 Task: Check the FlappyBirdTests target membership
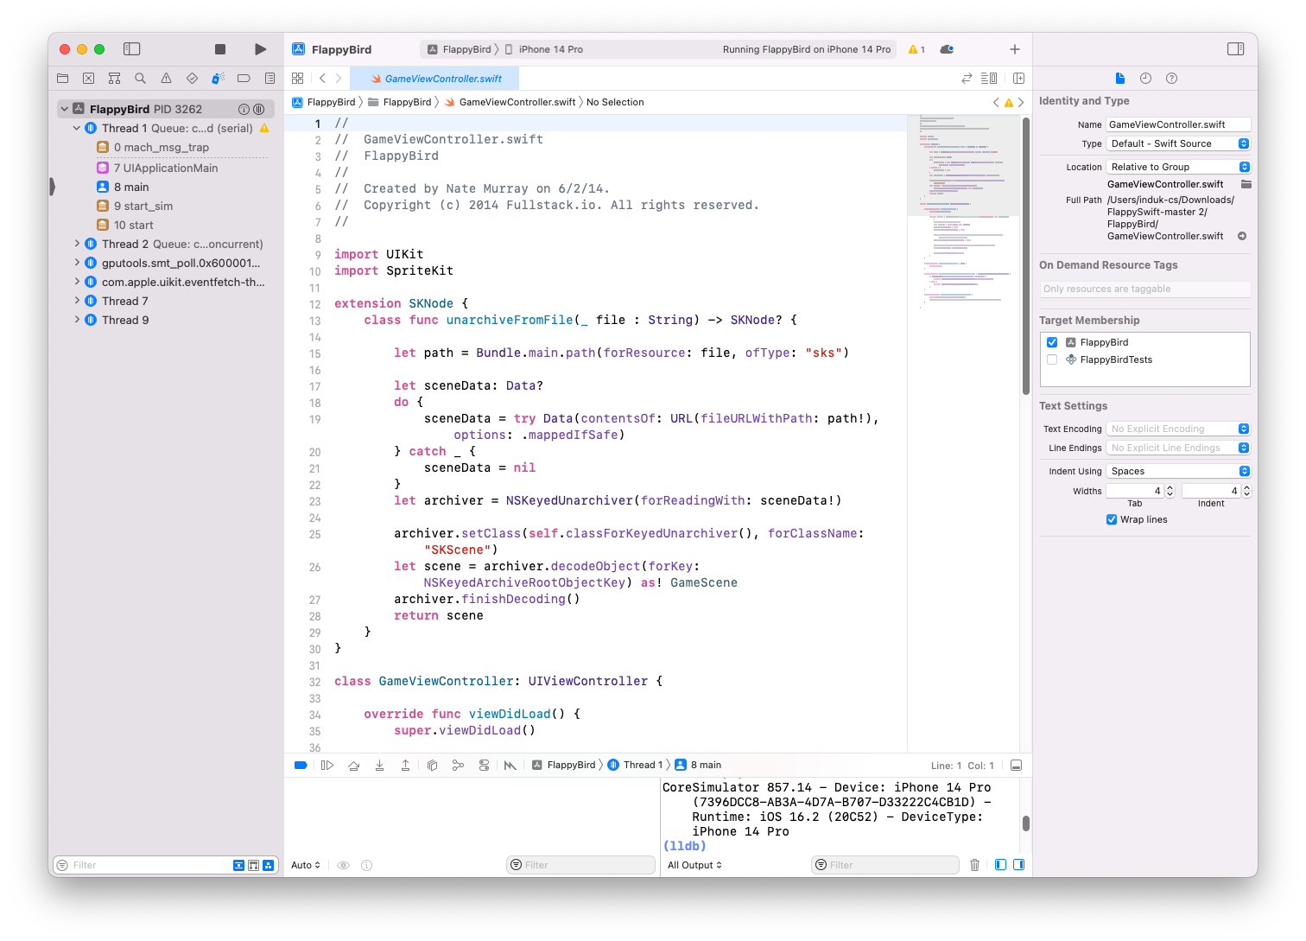point(1052,359)
